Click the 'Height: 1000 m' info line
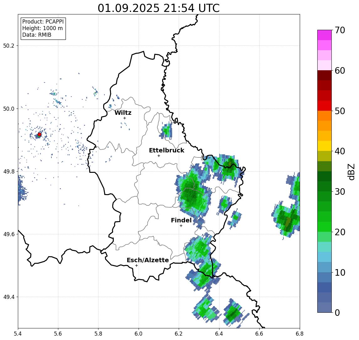 point(42,28)
